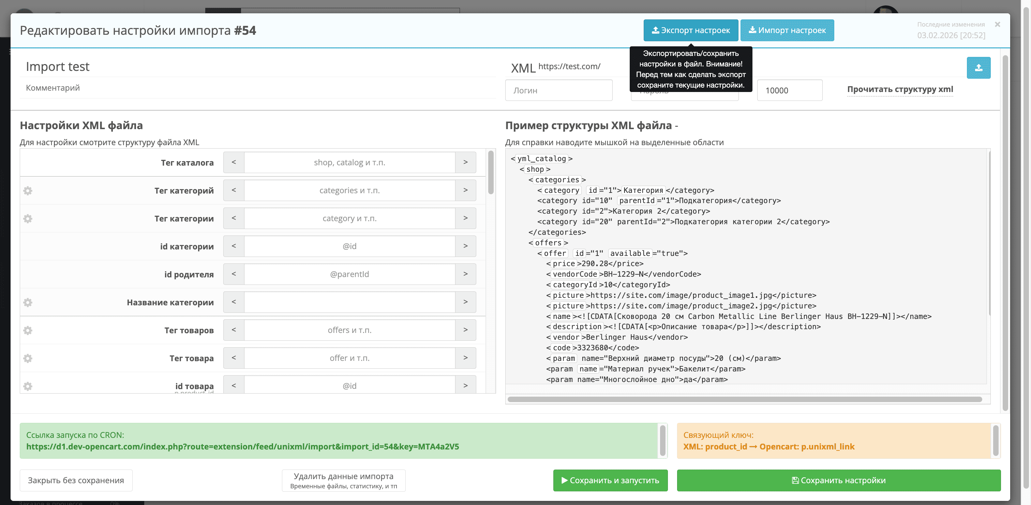Click Импорт настроек button
Viewport: 1031px width, 505px height.
pyautogui.click(x=787, y=30)
